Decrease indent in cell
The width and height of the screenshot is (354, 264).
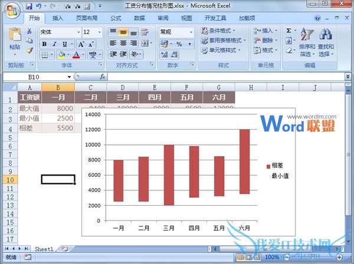pos(113,54)
